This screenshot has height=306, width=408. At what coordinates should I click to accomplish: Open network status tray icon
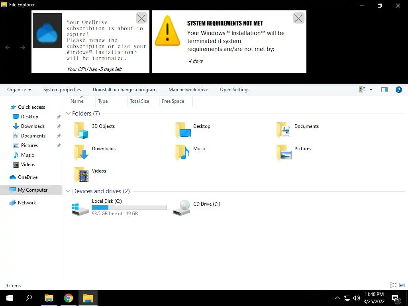coord(347,298)
